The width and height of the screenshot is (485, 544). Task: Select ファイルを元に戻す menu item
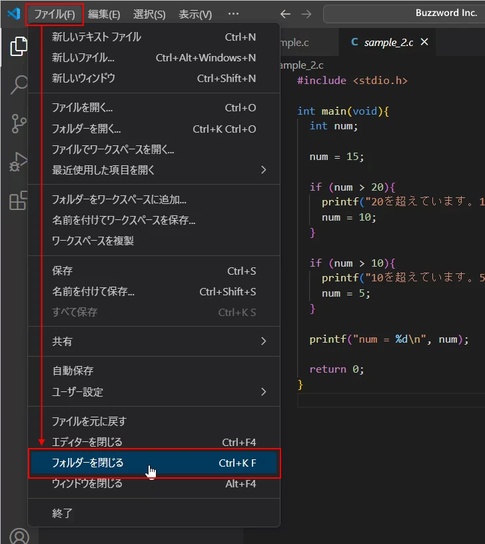coord(154,421)
